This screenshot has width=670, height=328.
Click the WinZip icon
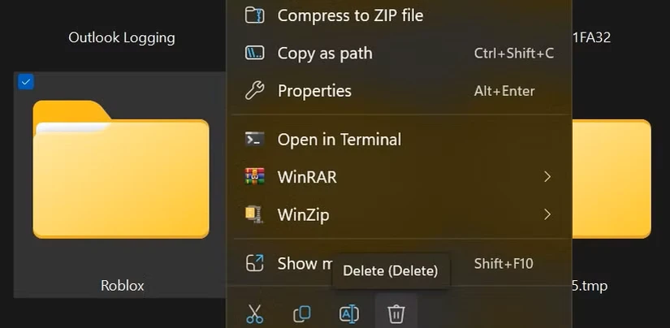point(255,214)
